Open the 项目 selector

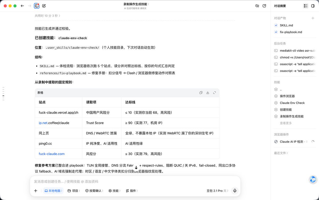pyautogui.click(x=74, y=191)
